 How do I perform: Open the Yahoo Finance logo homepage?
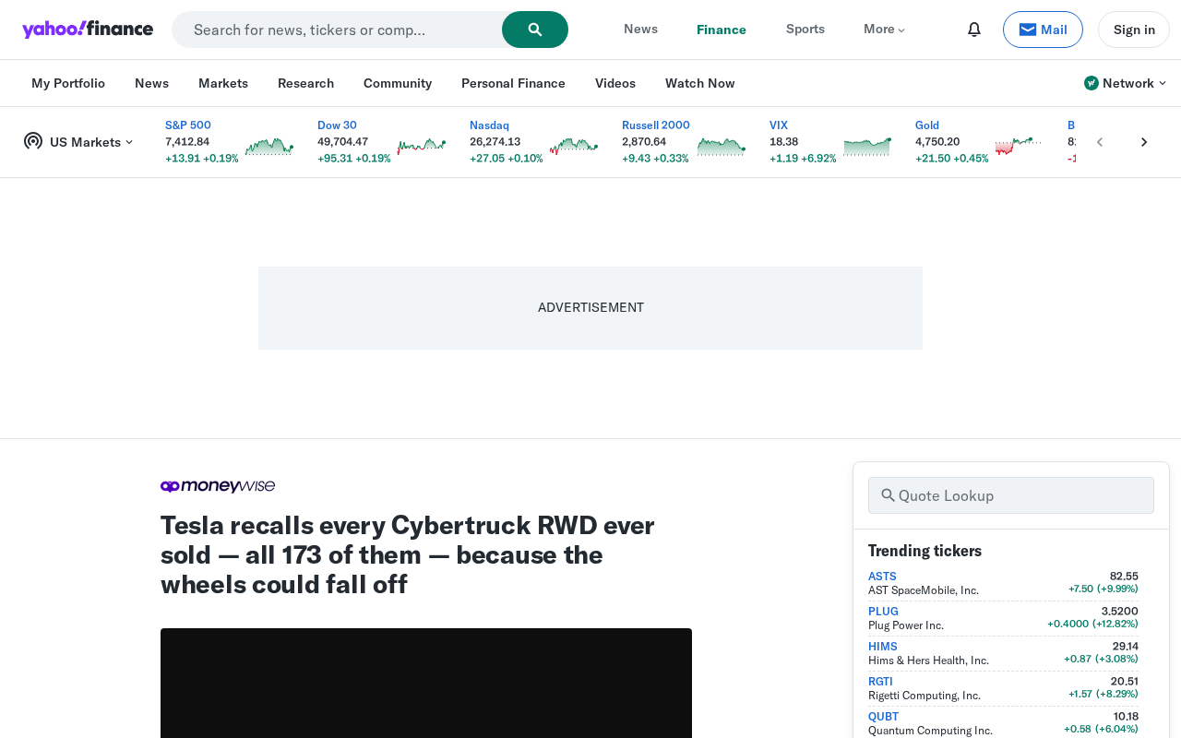(x=88, y=30)
